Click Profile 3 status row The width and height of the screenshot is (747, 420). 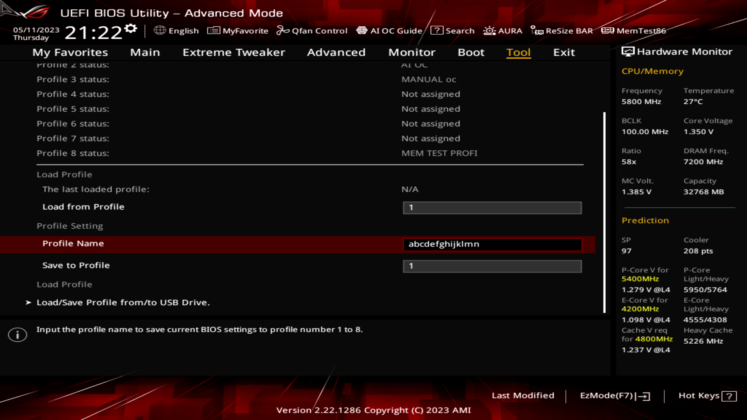[310, 79]
